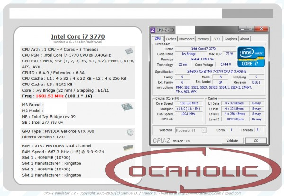This screenshot has width=284, height=196.
Task: Open the Graphics tab
Action: (x=231, y=39)
